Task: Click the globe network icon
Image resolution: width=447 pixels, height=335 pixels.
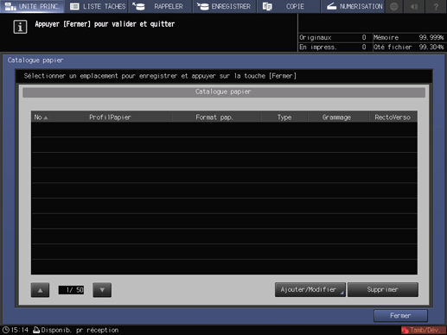Action: (x=394, y=6)
